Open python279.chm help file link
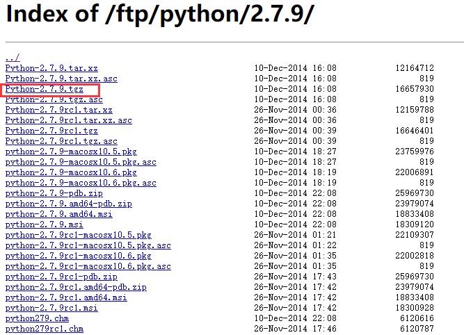Image resolution: width=464 pixels, height=335 pixels. (37, 318)
